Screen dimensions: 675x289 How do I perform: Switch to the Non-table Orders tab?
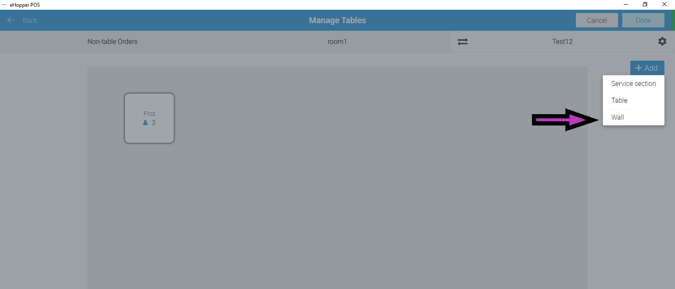click(x=112, y=41)
